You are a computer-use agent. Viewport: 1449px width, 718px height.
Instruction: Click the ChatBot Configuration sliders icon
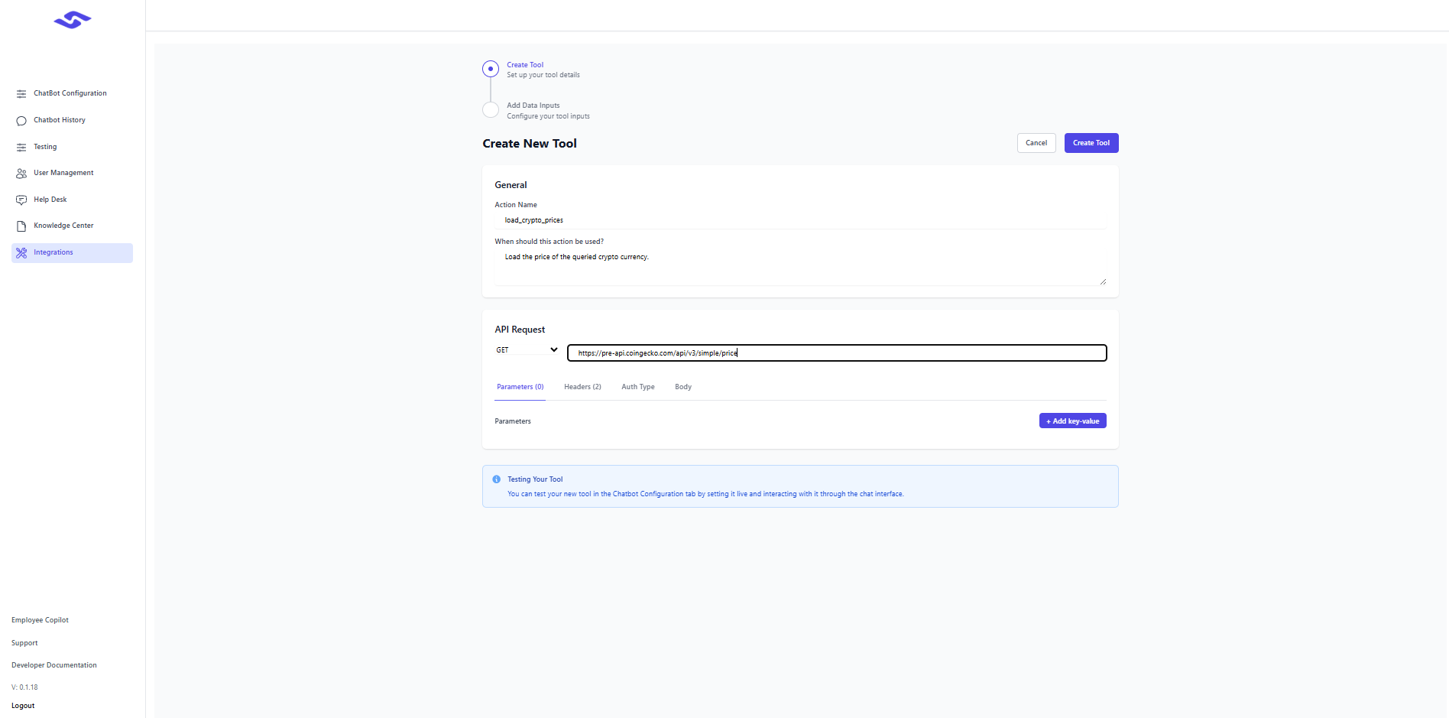21,94
